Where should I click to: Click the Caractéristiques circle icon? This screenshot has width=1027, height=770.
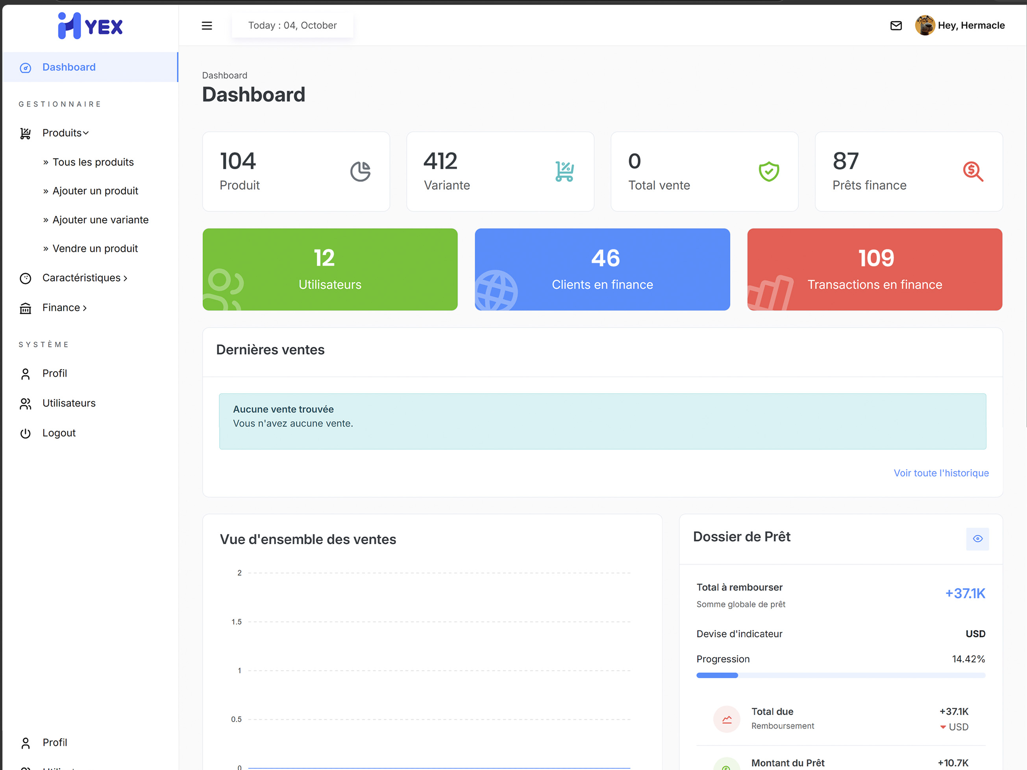(26, 278)
